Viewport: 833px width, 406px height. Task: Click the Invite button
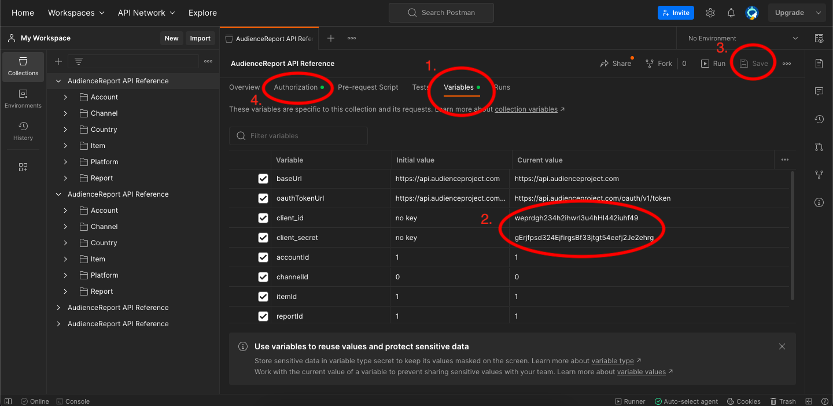pos(676,13)
